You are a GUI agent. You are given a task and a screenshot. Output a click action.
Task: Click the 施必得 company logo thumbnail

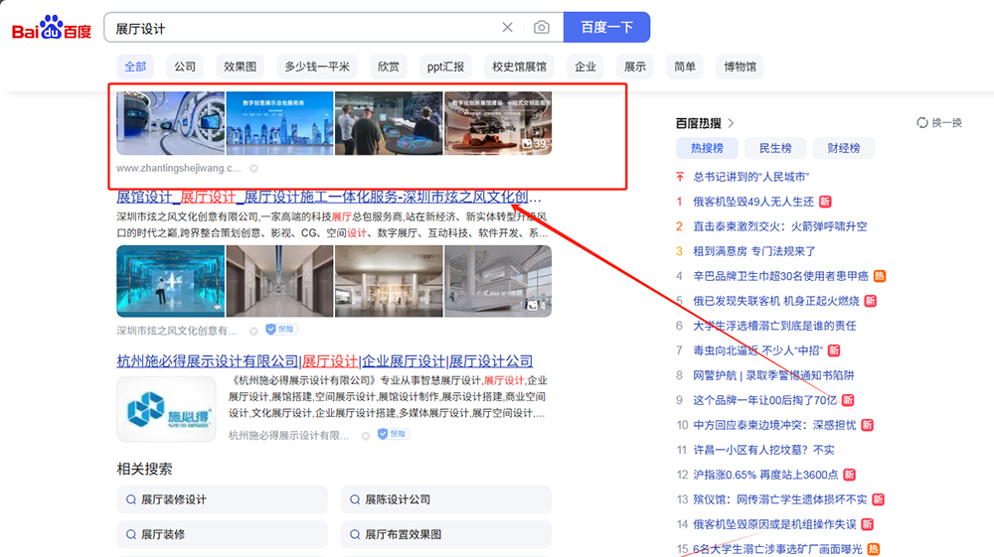166,409
